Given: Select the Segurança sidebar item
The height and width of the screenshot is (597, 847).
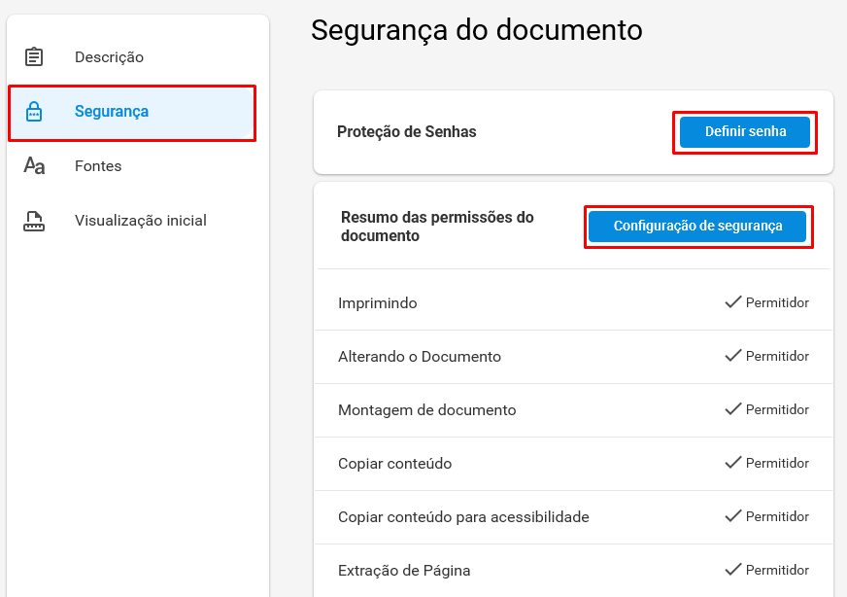Looking at the screenshot, I should point(132,113).
